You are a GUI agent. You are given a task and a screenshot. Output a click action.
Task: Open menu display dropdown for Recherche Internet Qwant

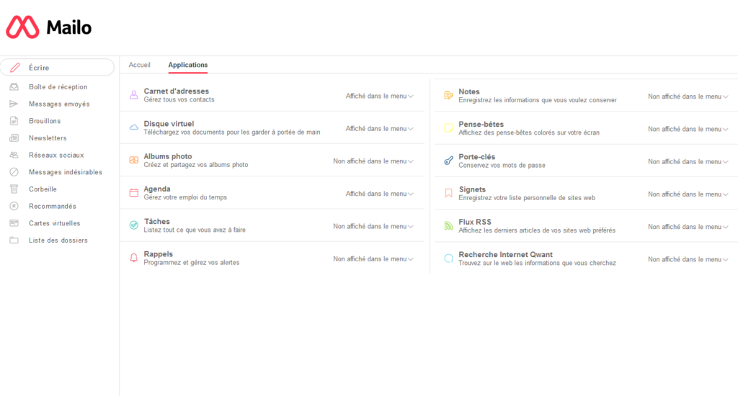point(688,259)
